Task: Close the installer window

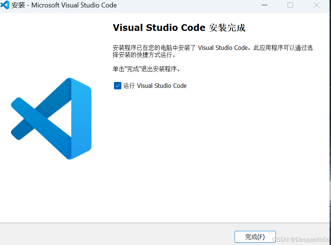Action: pos(316,5)
